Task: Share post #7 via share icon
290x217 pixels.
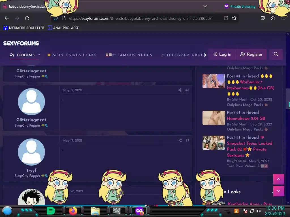Action: (x=180, y=140)
